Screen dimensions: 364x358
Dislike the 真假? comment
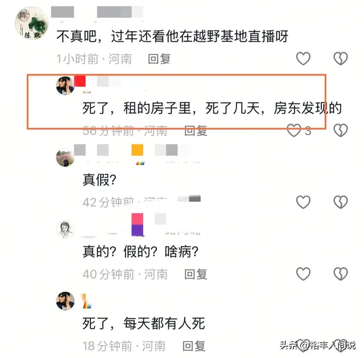pos(341,202)
